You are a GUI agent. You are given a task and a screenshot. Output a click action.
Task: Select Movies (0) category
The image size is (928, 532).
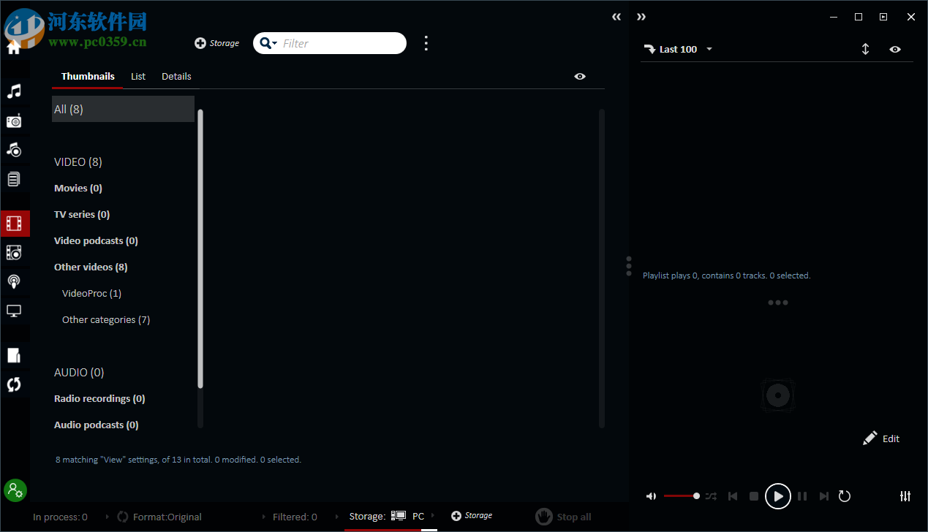point(78,188)
